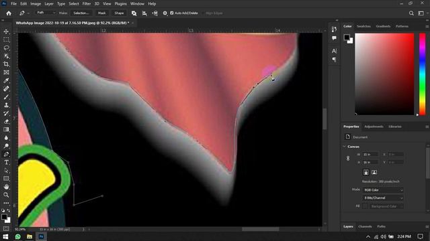Click Selection... button
The height and width of the screenshot is (241, 430).
[x=81, y=13]
